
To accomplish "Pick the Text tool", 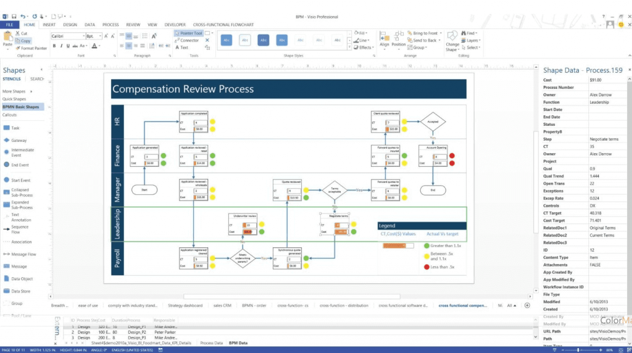I will pyautogui.click(x=183, y=48).
